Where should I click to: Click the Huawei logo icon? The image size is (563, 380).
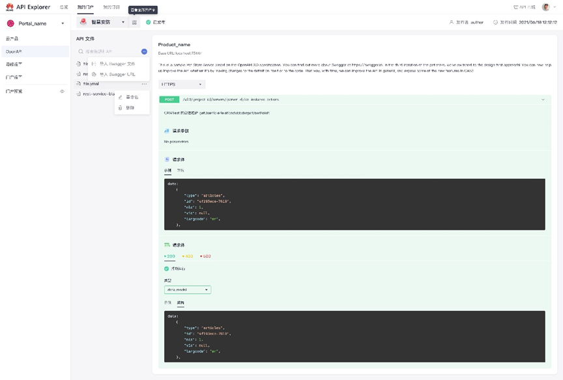point(9,7)
